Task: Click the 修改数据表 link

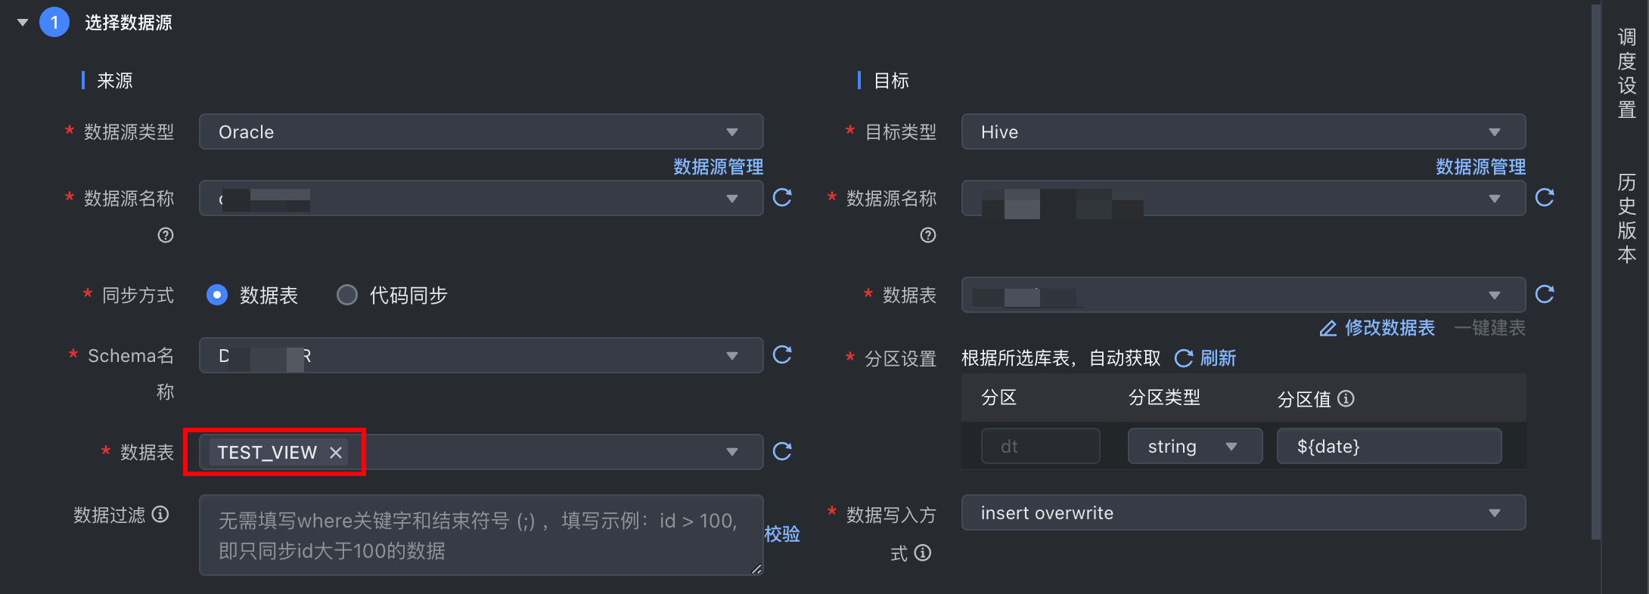Action: point(1377,328)
